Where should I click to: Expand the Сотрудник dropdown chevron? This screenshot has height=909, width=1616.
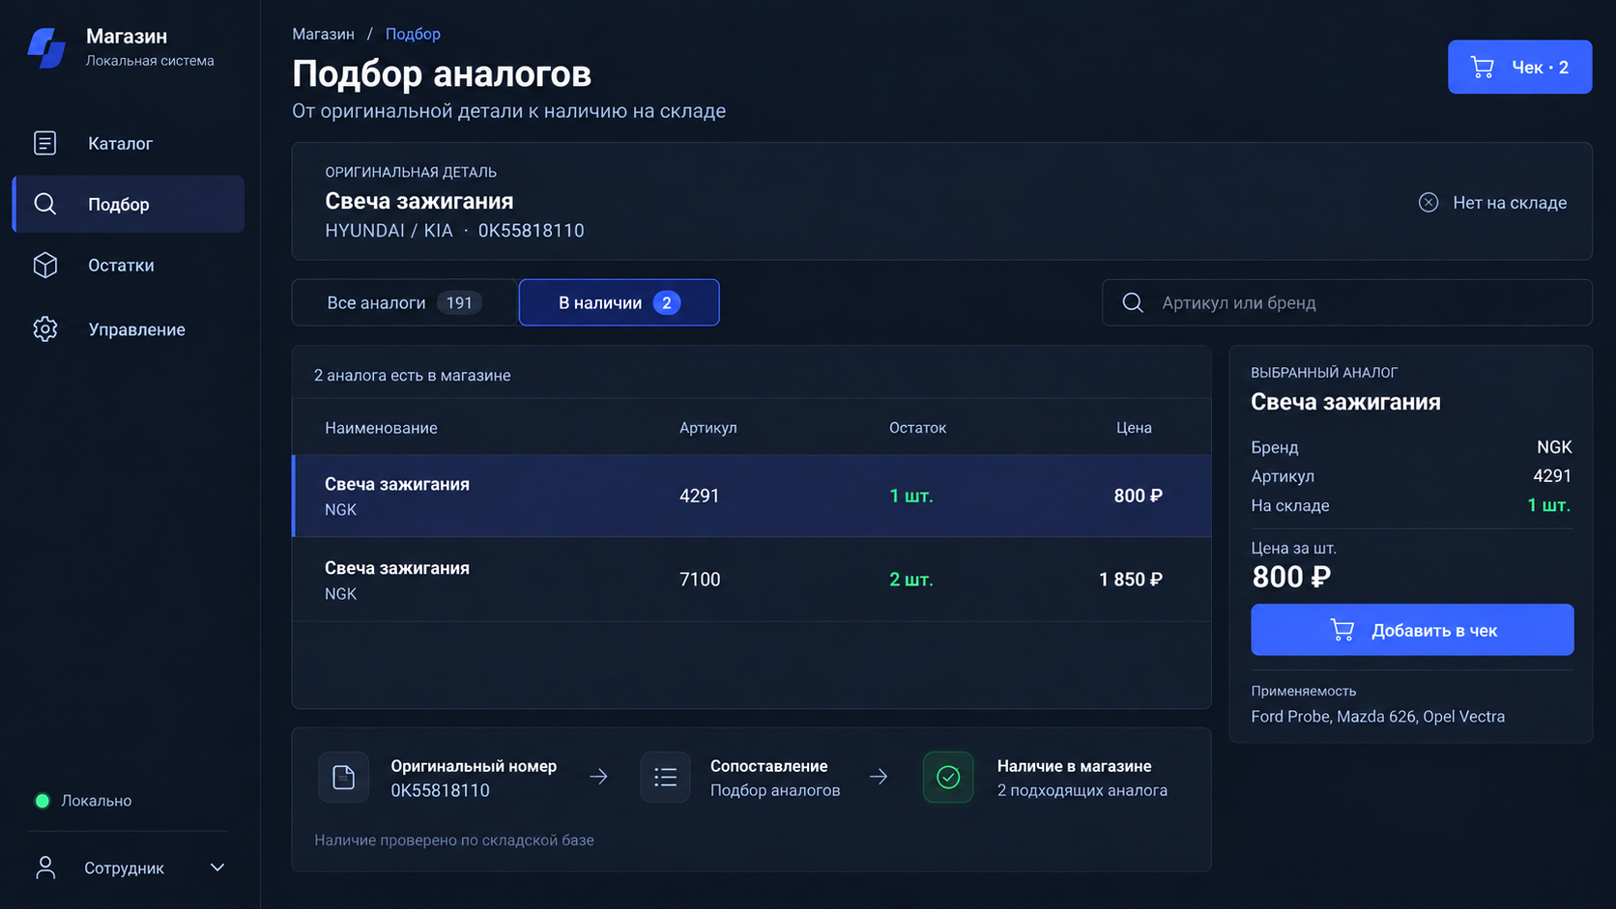(x=217, y=867)
